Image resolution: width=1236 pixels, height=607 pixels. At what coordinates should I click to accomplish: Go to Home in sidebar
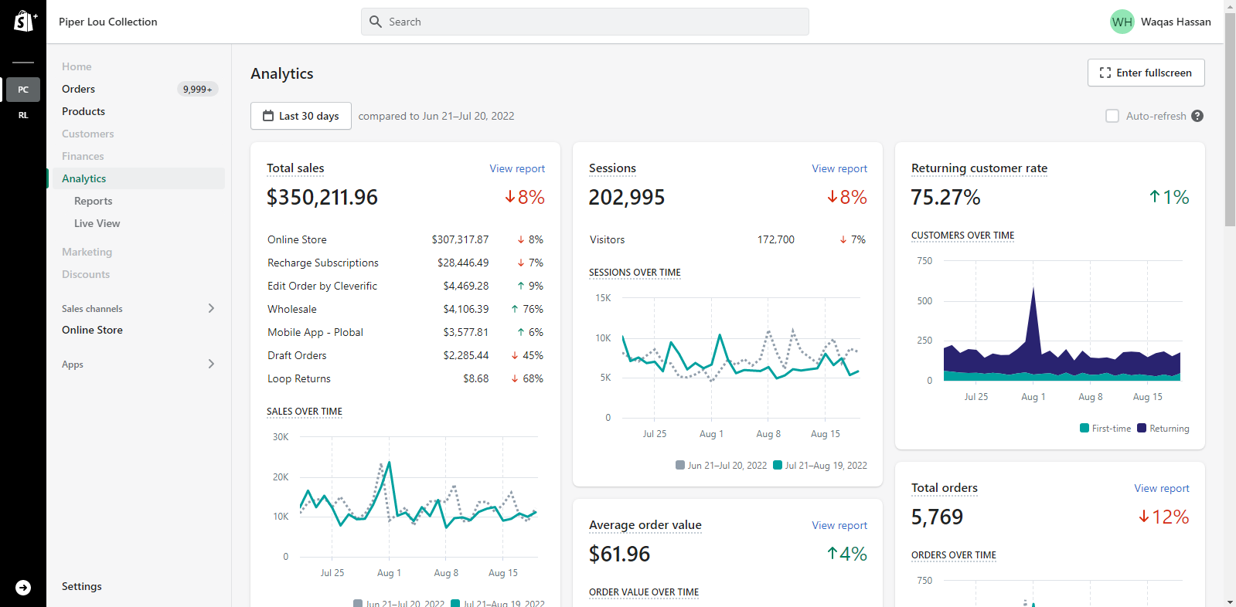[77, 66]
